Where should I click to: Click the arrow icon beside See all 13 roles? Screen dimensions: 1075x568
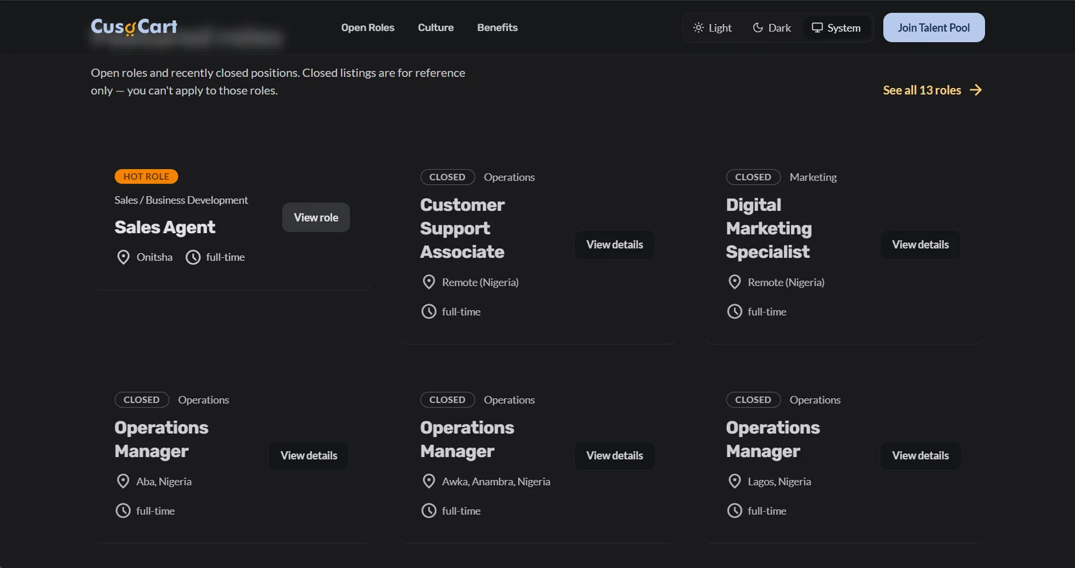tap(976, 90)
